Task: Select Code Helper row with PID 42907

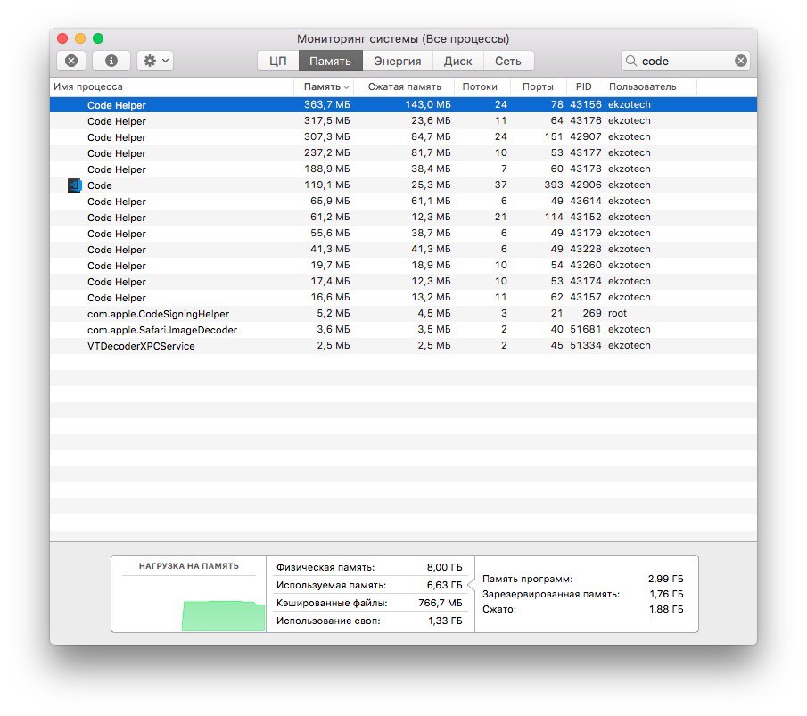Action: click(x=403, y=137)
